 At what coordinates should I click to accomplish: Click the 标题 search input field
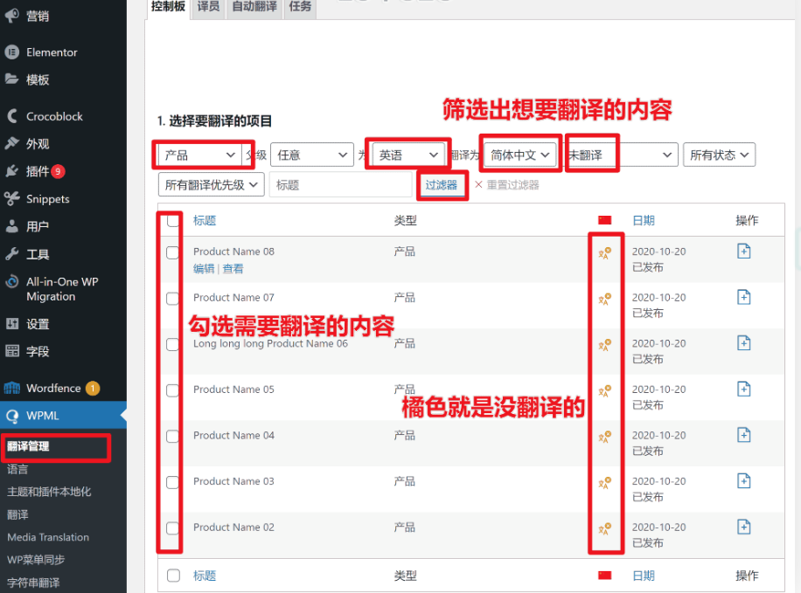click(341, 185)
